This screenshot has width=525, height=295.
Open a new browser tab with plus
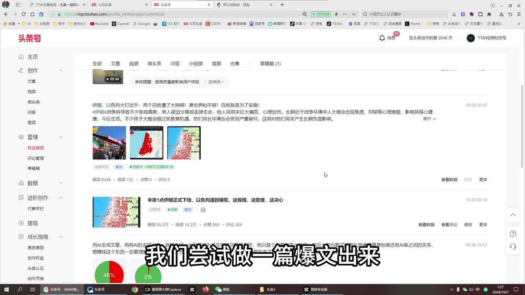[x=282, y=5]
